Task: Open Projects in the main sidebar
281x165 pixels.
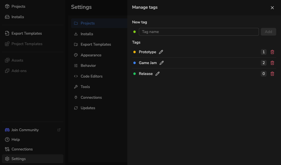Action: click(33, 7)
